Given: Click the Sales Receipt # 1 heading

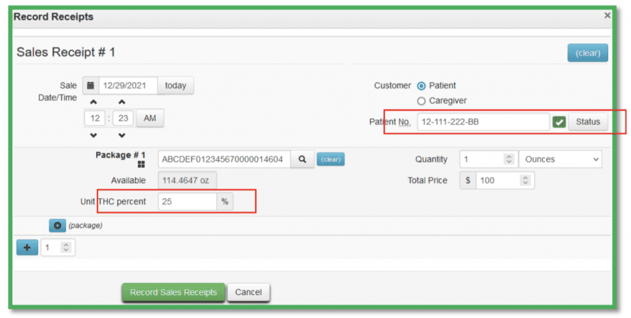Looking at the screenshot, I should [66, 52].
